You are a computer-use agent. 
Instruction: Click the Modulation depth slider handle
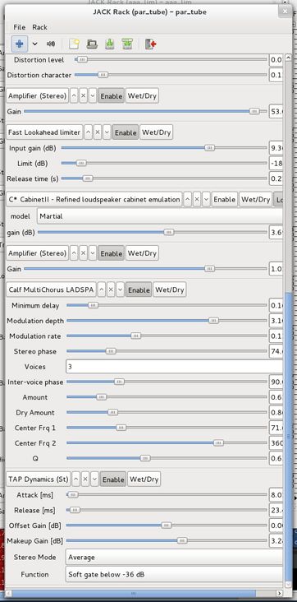(214, 321)
